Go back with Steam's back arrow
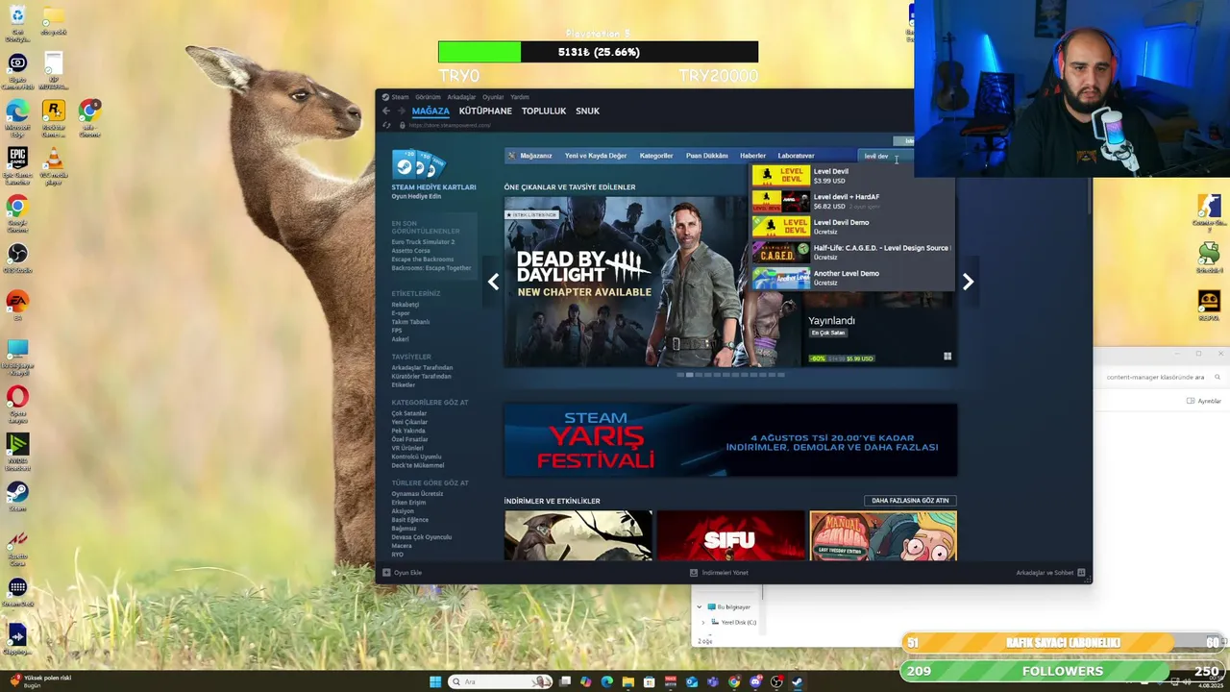1230x692 pixels. point(386,111)
